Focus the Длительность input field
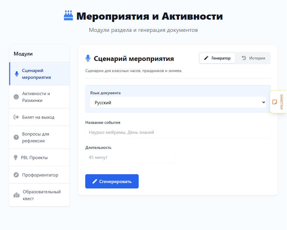This screenshot has height=230, width=287. coord(130,157)
